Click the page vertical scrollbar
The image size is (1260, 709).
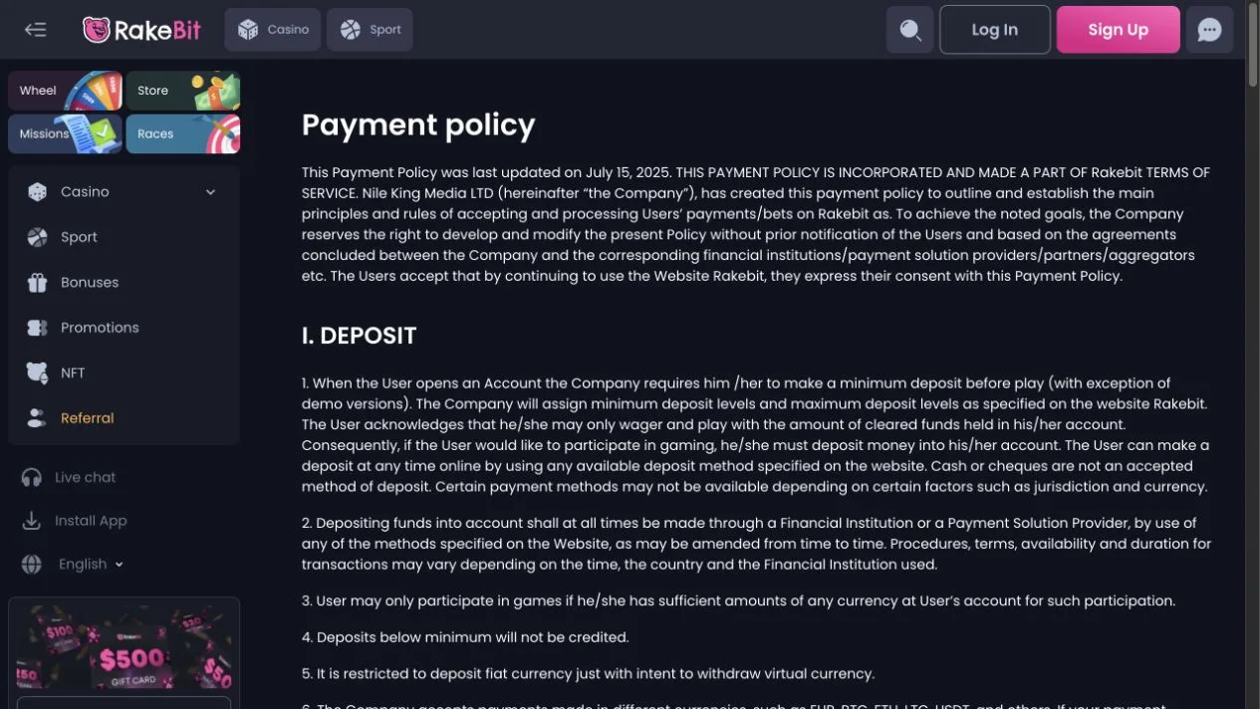1252,354
